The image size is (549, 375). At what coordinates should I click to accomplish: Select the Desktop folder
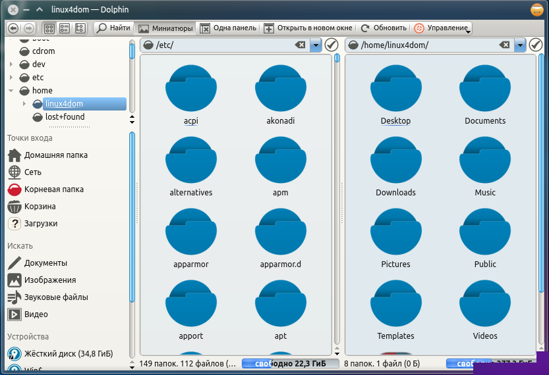[x=395, y=95]
